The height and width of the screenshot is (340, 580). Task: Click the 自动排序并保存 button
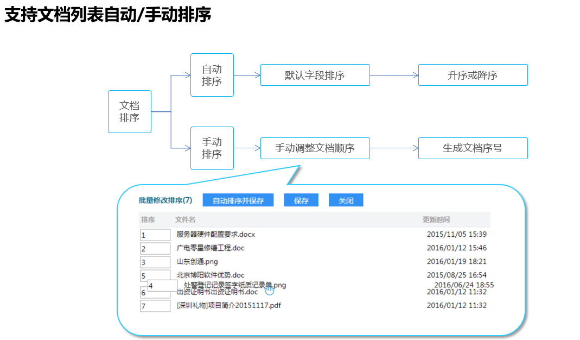tap(238, 200)
